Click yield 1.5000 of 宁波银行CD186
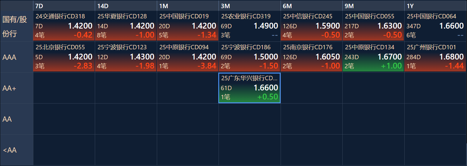 [266, 57]
